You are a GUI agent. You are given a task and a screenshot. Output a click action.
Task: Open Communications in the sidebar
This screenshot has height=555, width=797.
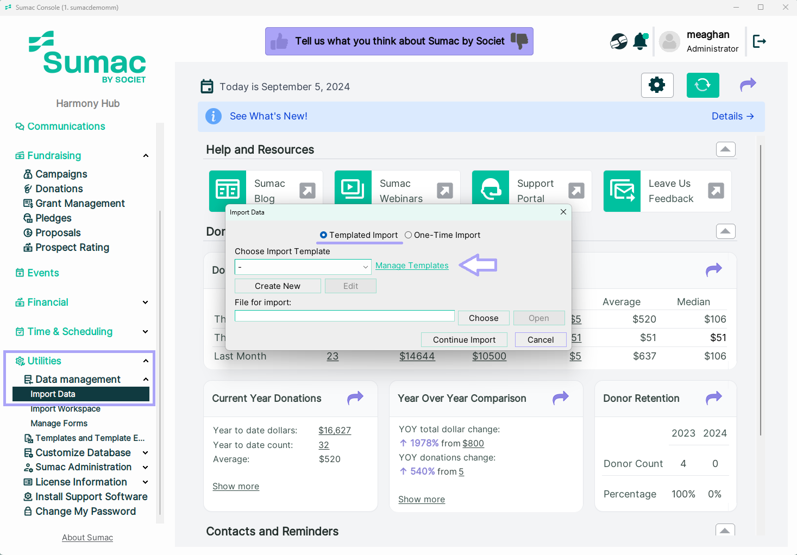[66, 127]
